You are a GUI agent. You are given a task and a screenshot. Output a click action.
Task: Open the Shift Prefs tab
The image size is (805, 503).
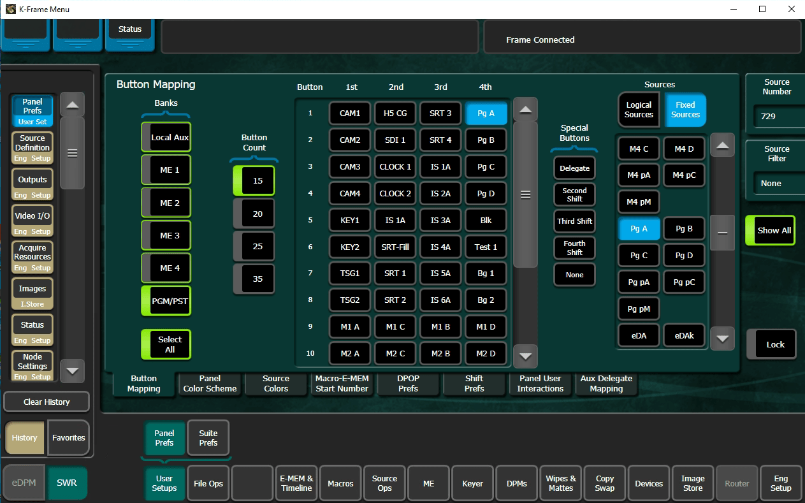coord(474,383)
